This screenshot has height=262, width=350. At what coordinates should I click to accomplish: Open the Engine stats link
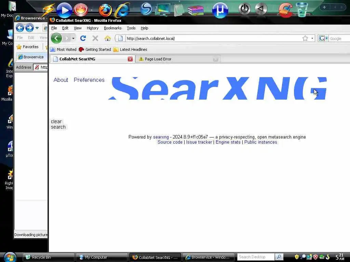click(228, 142)
